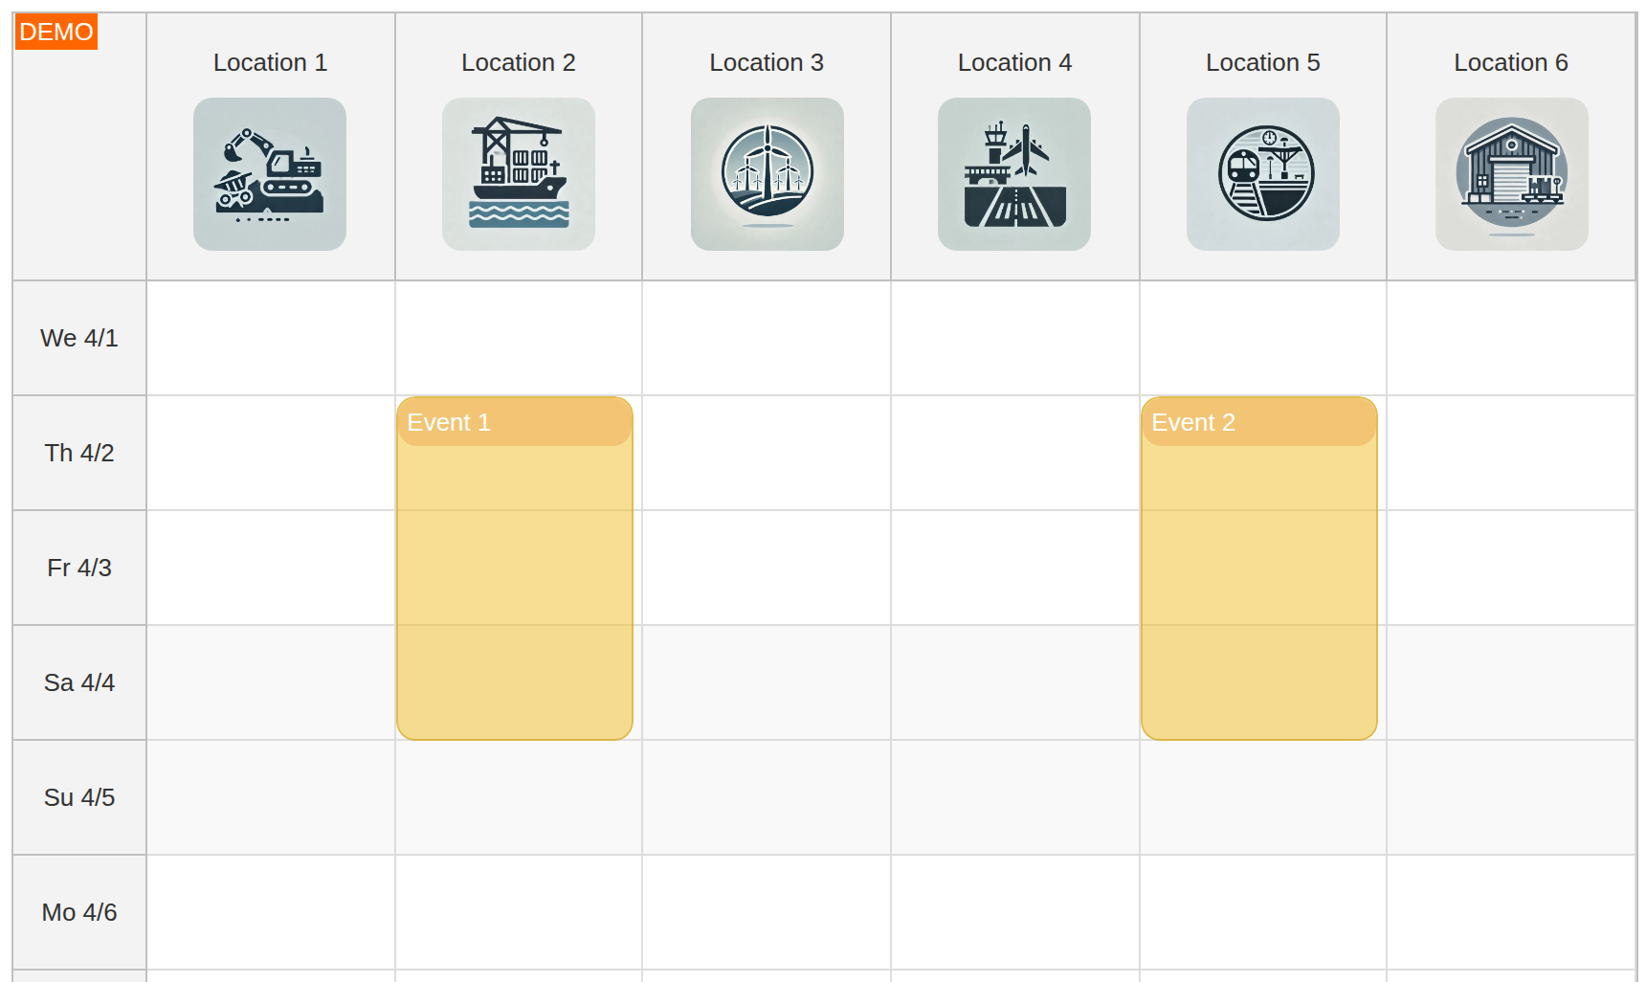Image resolution: width=1646 pixels, height=982 pixels.
Task: Click the Event 1 title bar
Action: [514, 421]
